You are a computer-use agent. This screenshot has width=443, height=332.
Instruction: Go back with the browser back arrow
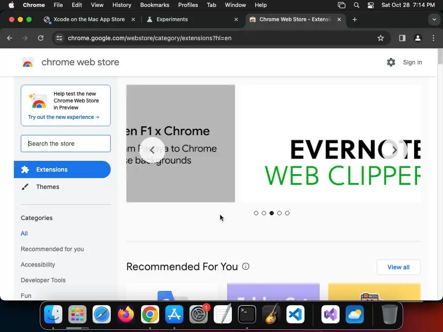click(10, 38)
